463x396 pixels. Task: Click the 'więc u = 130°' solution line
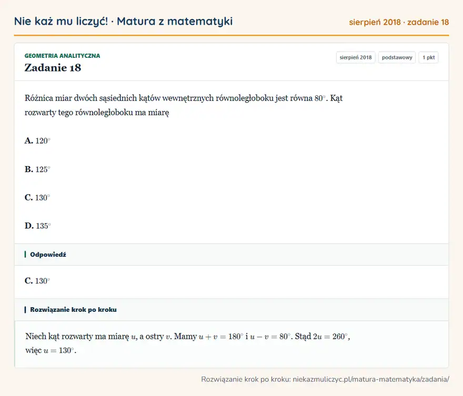point(51,351)
